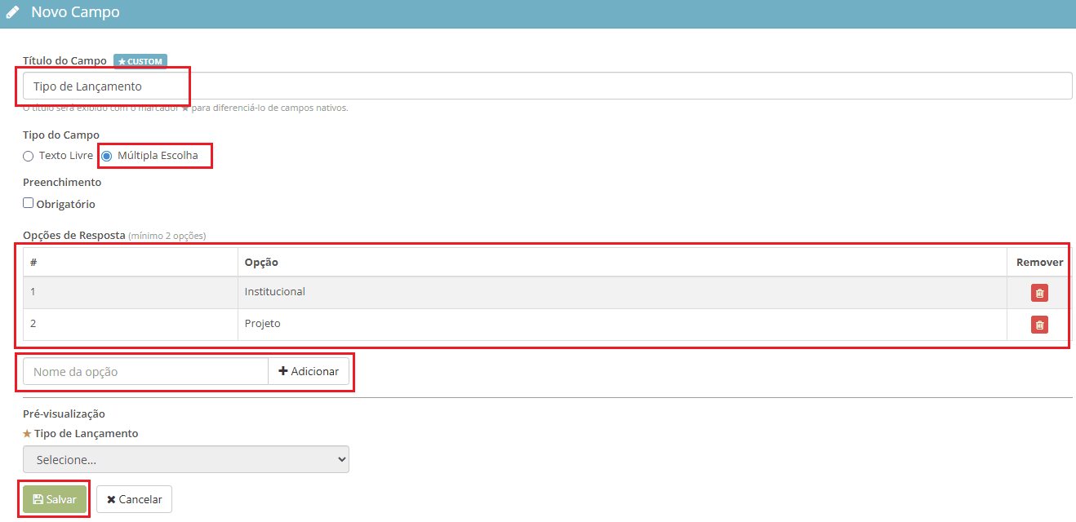Click the Institucional option cell

622,292
